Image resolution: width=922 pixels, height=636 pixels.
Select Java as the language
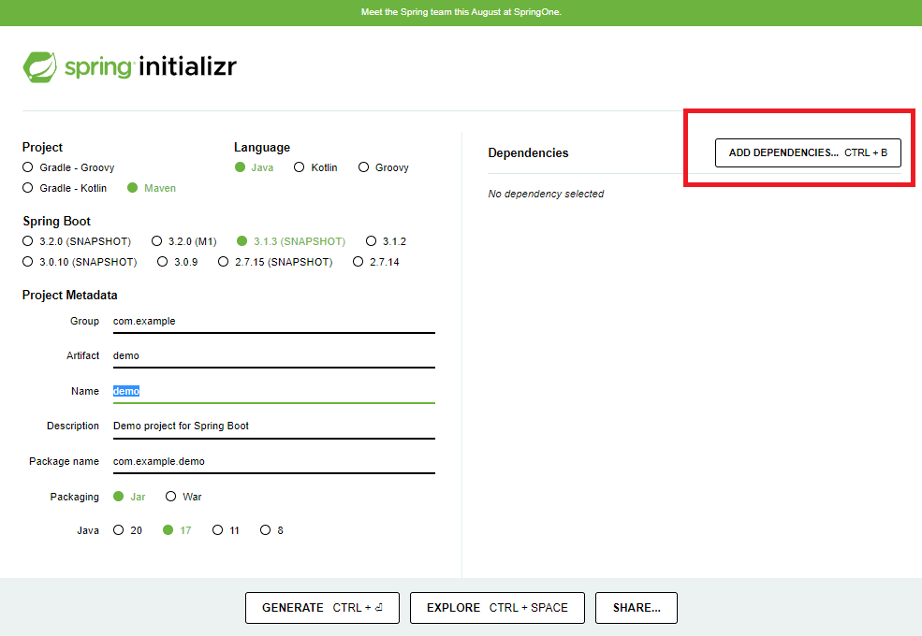pyautogui.click(x=254, y=167)
